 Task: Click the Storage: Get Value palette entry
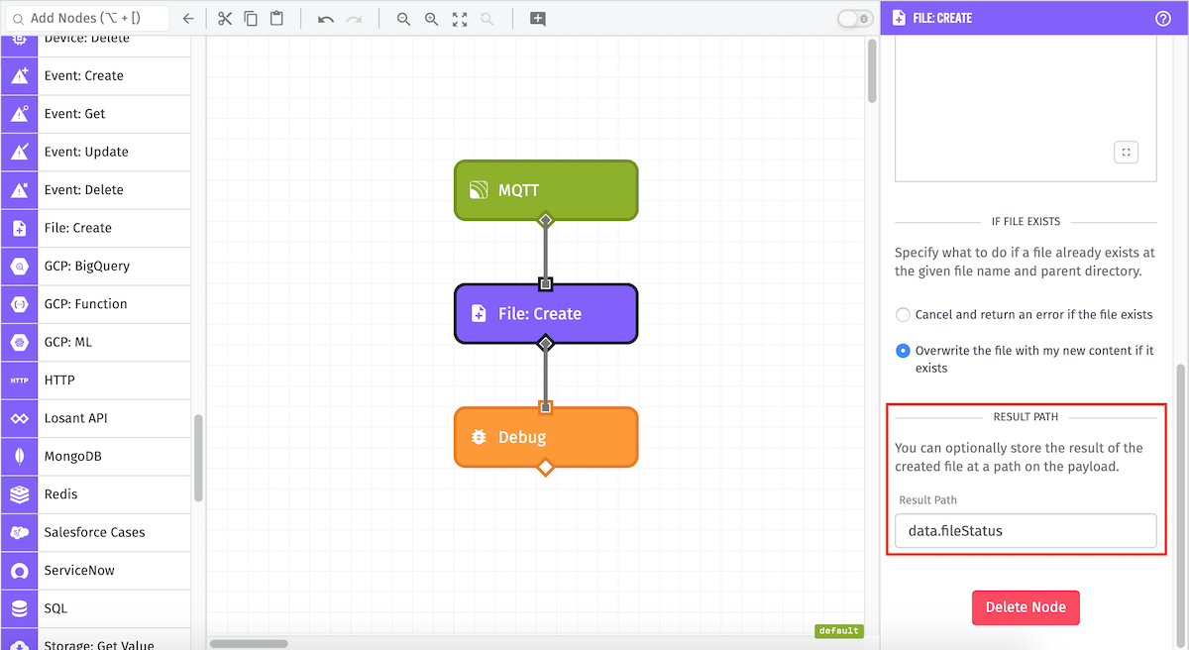[x=96, y=639]
